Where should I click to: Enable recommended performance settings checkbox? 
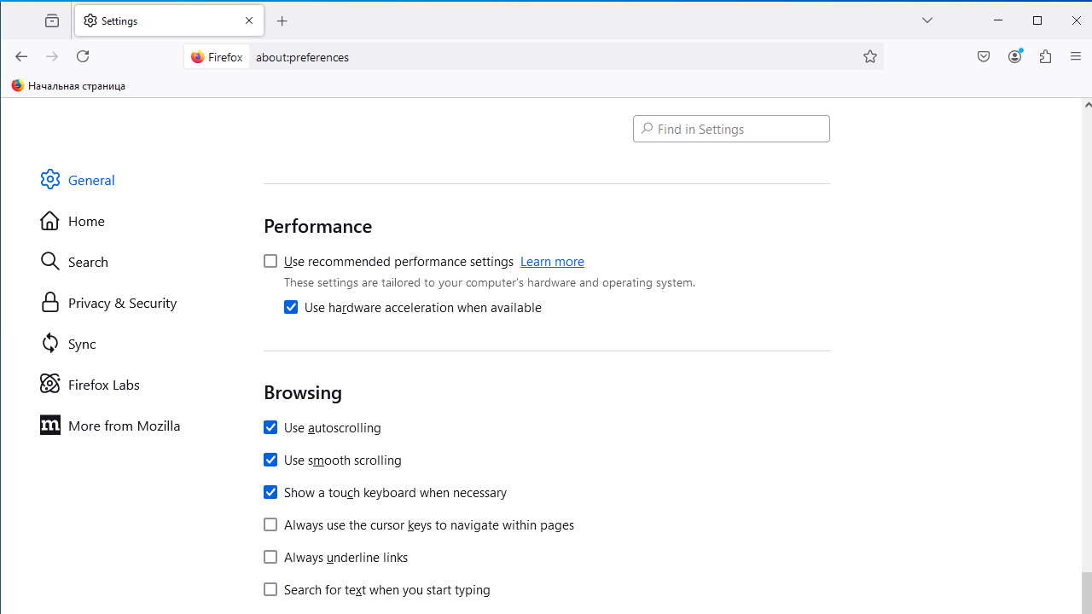click(x=270, y=261)
